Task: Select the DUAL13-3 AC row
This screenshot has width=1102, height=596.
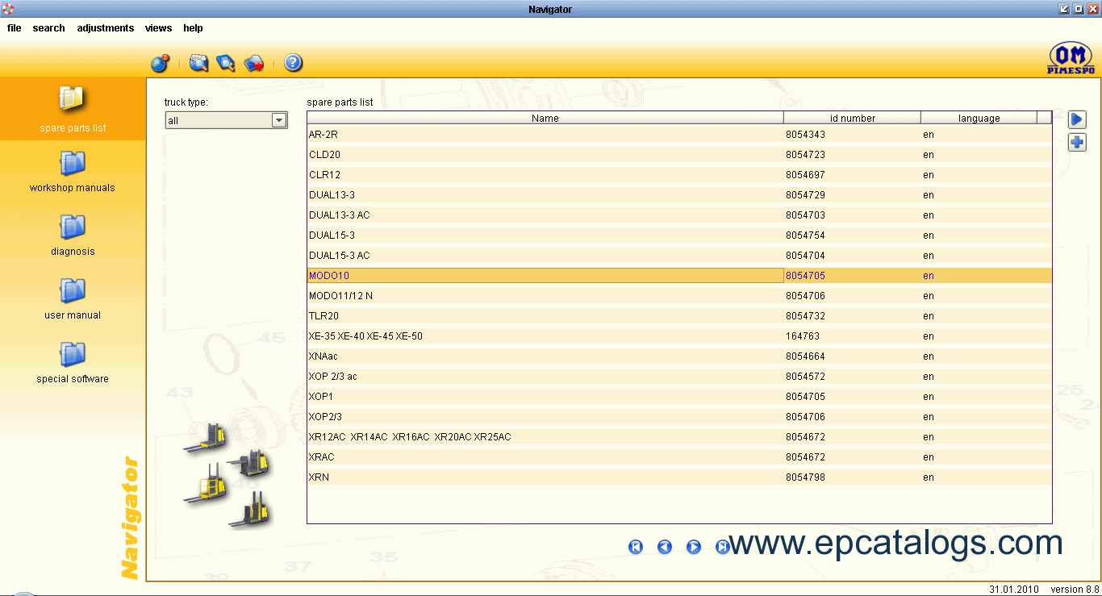Action: coord(679,215)
